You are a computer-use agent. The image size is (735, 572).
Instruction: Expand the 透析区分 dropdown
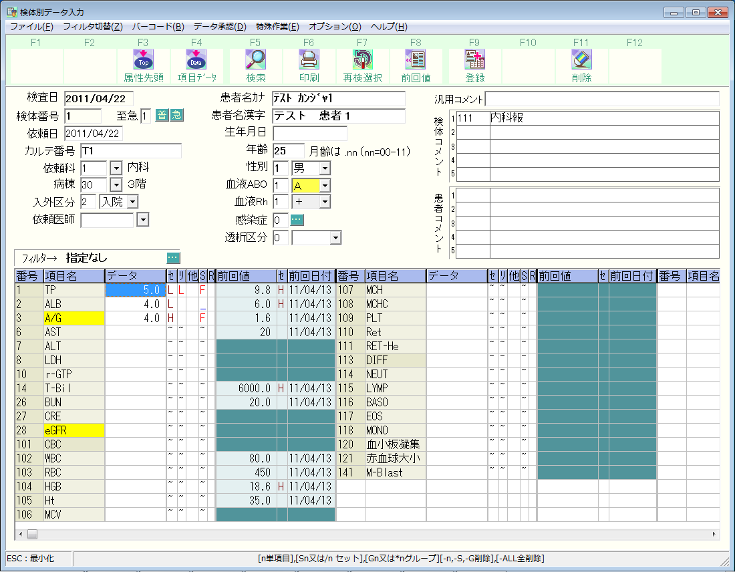click(335, 238)
